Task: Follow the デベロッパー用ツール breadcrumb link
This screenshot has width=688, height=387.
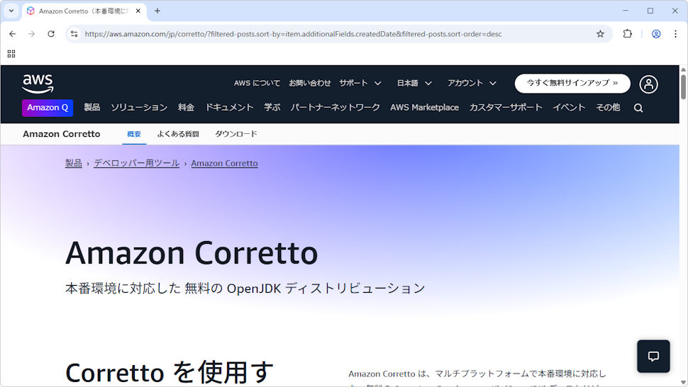Action: pyautogui.click(x=136, y=163)
